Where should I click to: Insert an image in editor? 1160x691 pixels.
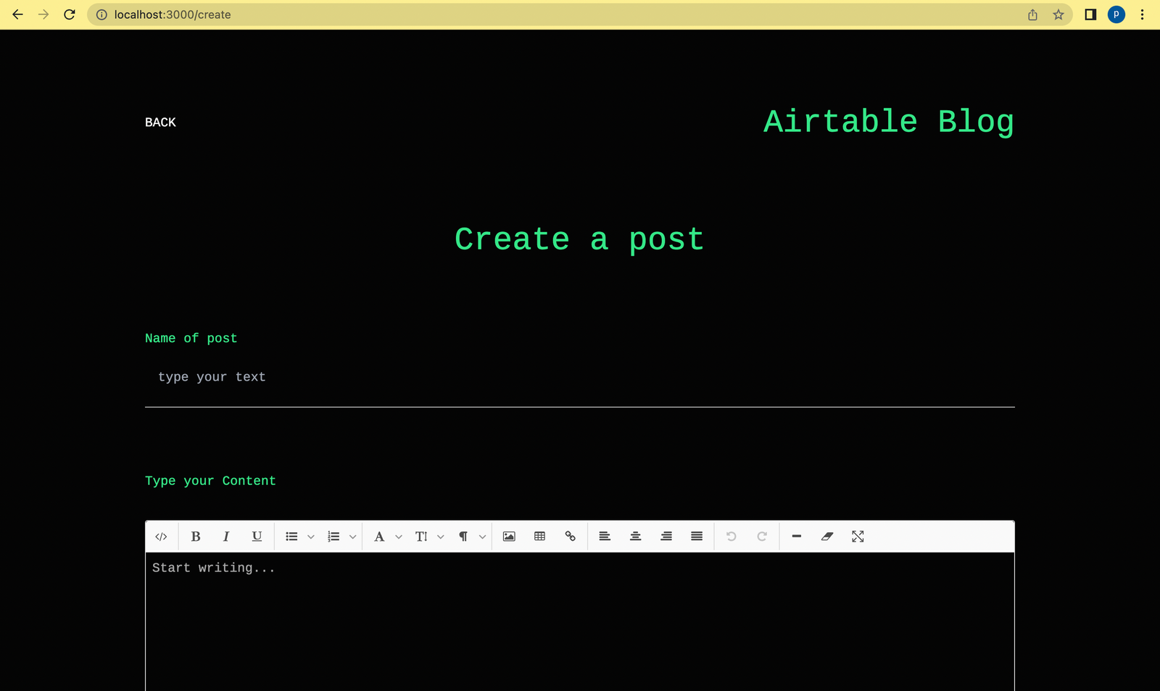point(509,537)
